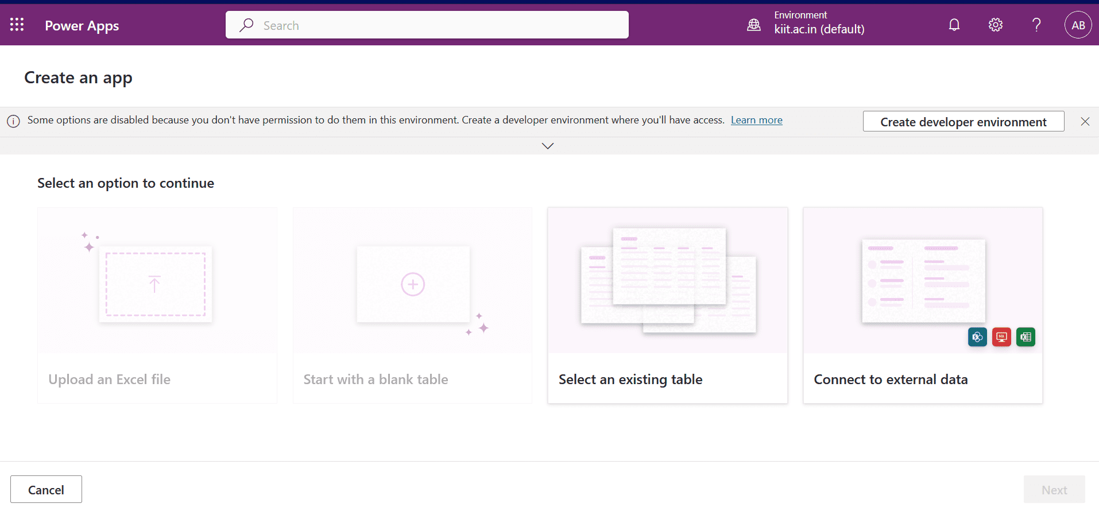Follow the Learn more link
Viewport: 1099px width, 511px height.
[756, 120]
